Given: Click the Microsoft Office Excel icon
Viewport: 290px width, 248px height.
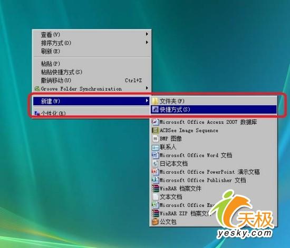Looking at the screenshot, I should click(x=155, y=205).
